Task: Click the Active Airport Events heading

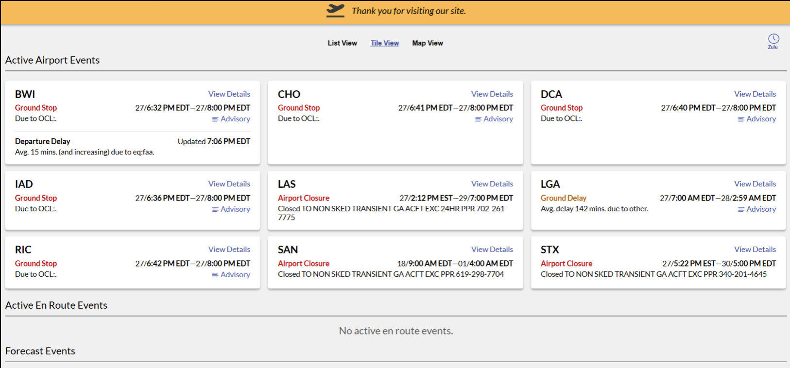Action: pyautogui.click(x=52, y=60)
